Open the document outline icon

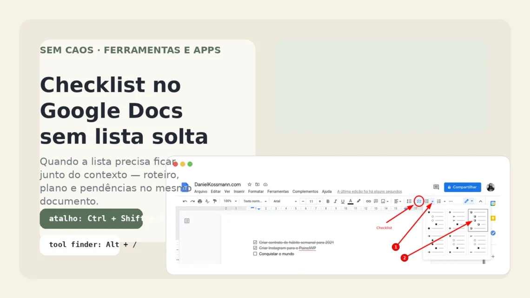click(x=187, y=221)
